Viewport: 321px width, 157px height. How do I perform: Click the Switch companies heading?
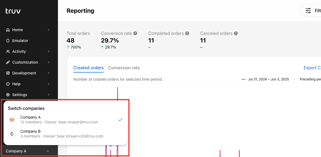coord(26,108)
